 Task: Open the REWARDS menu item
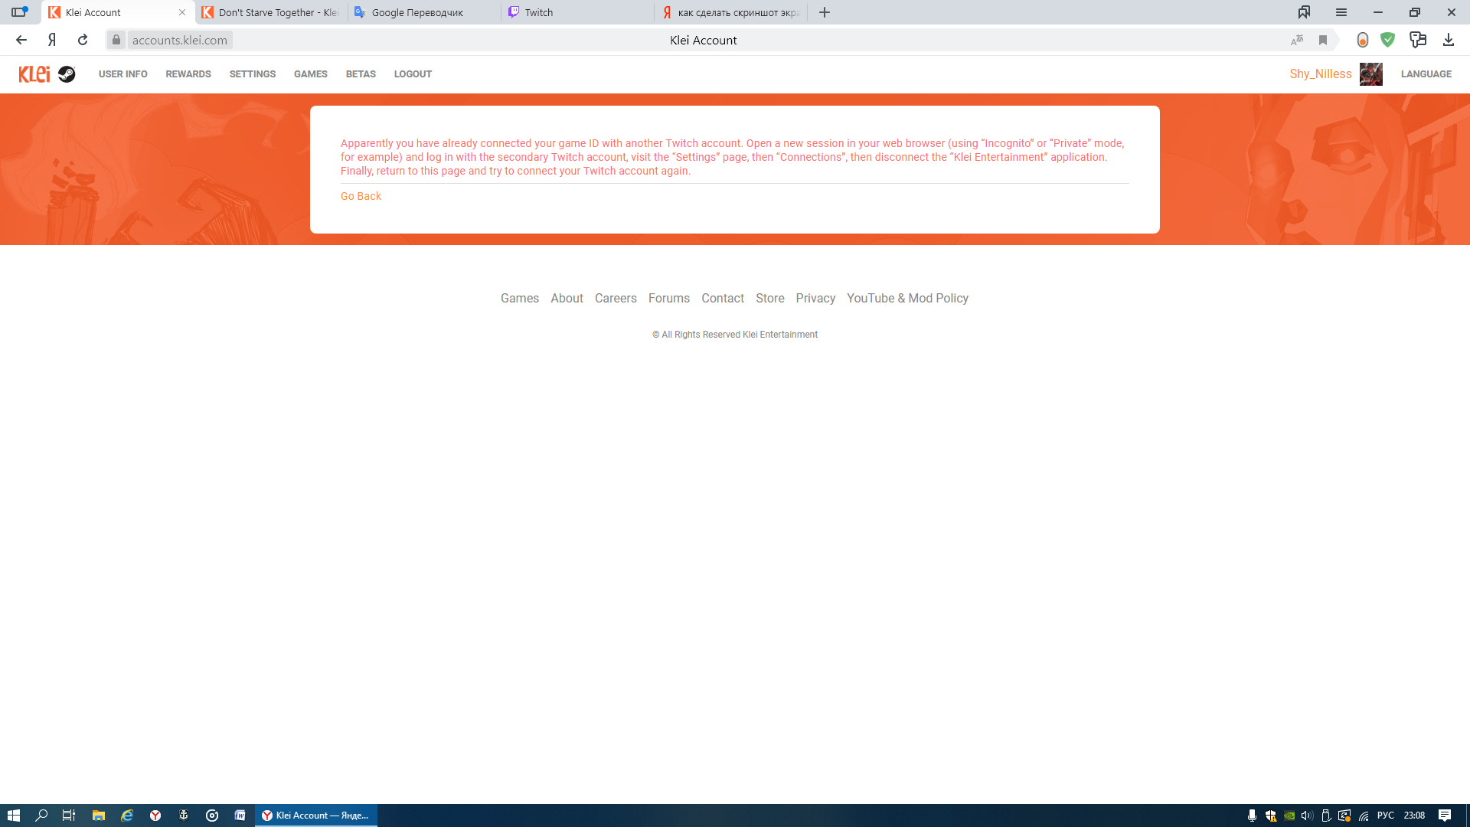[188, 74]
